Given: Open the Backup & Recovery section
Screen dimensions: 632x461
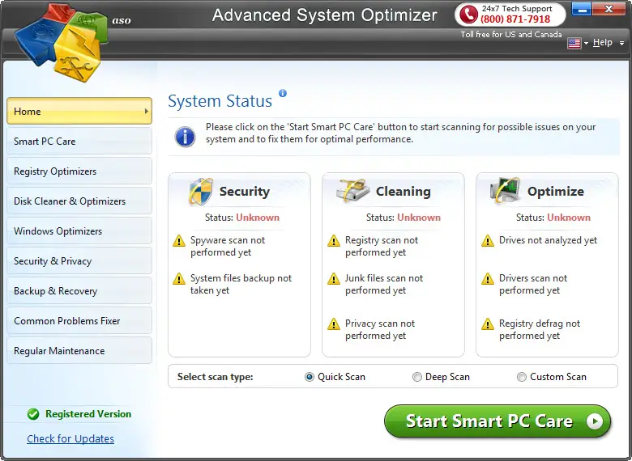Looking at the screenshot, I should tap(79, 291).
